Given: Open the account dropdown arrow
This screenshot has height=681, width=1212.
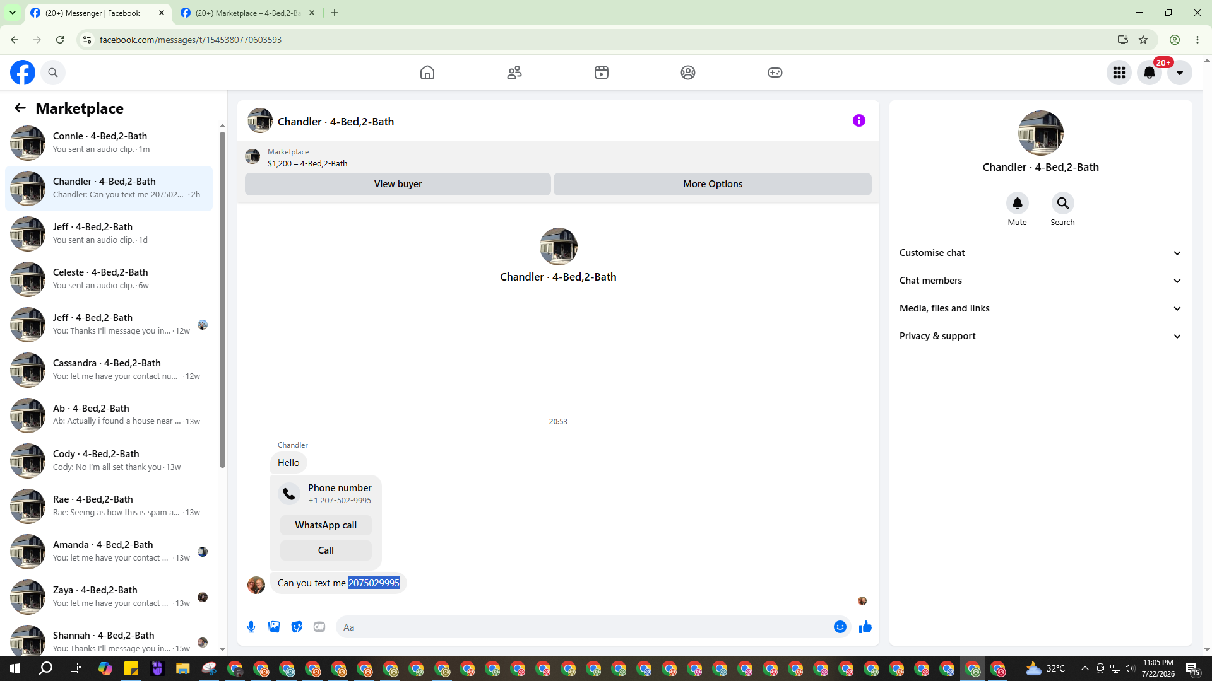Looking at the screenshot, I should click(1180, 73).
